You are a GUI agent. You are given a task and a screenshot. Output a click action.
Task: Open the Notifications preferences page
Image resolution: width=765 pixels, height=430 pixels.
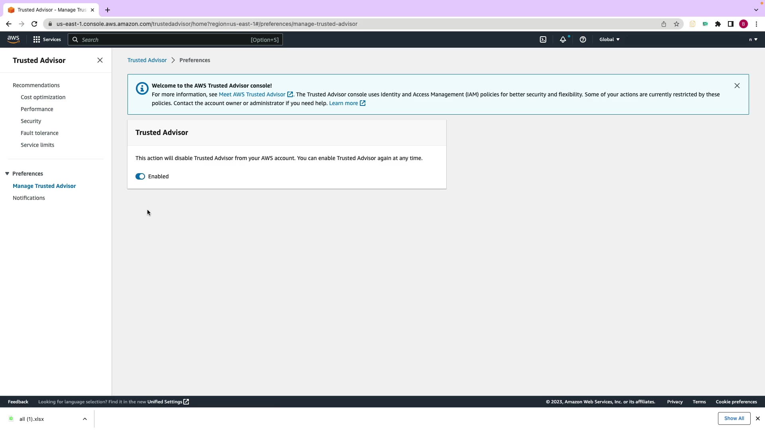[29, 198]
